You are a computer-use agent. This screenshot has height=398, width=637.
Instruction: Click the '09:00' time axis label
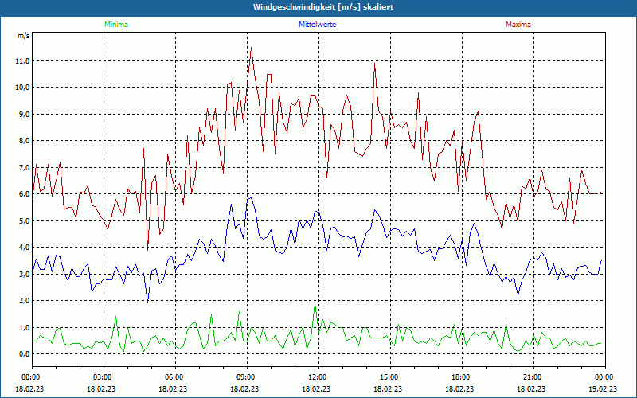tap(247, 377)
